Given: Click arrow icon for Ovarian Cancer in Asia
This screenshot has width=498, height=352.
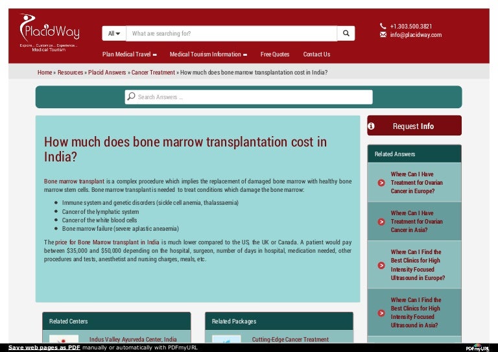Looking at the screenshot, I should [x=381, y=222].
